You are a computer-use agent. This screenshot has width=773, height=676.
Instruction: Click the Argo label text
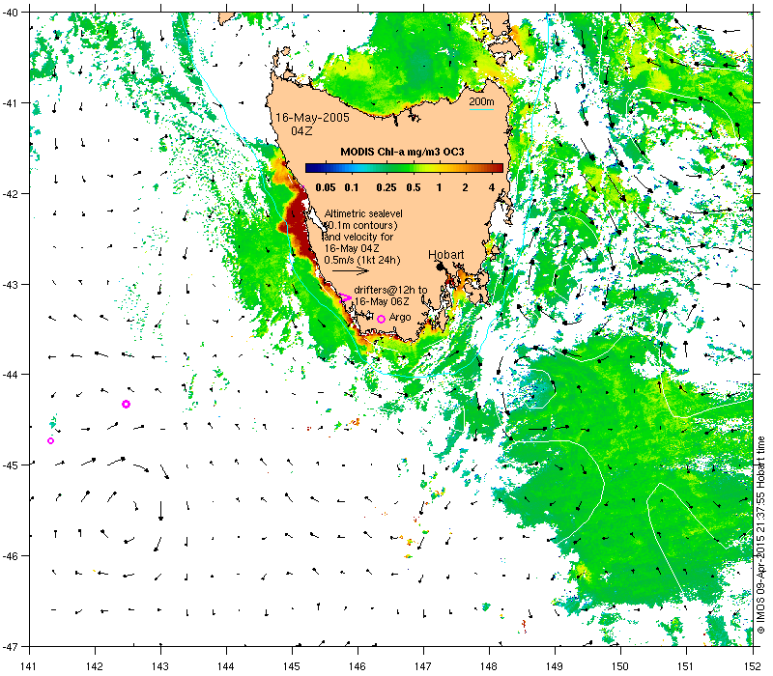[400, 318]
